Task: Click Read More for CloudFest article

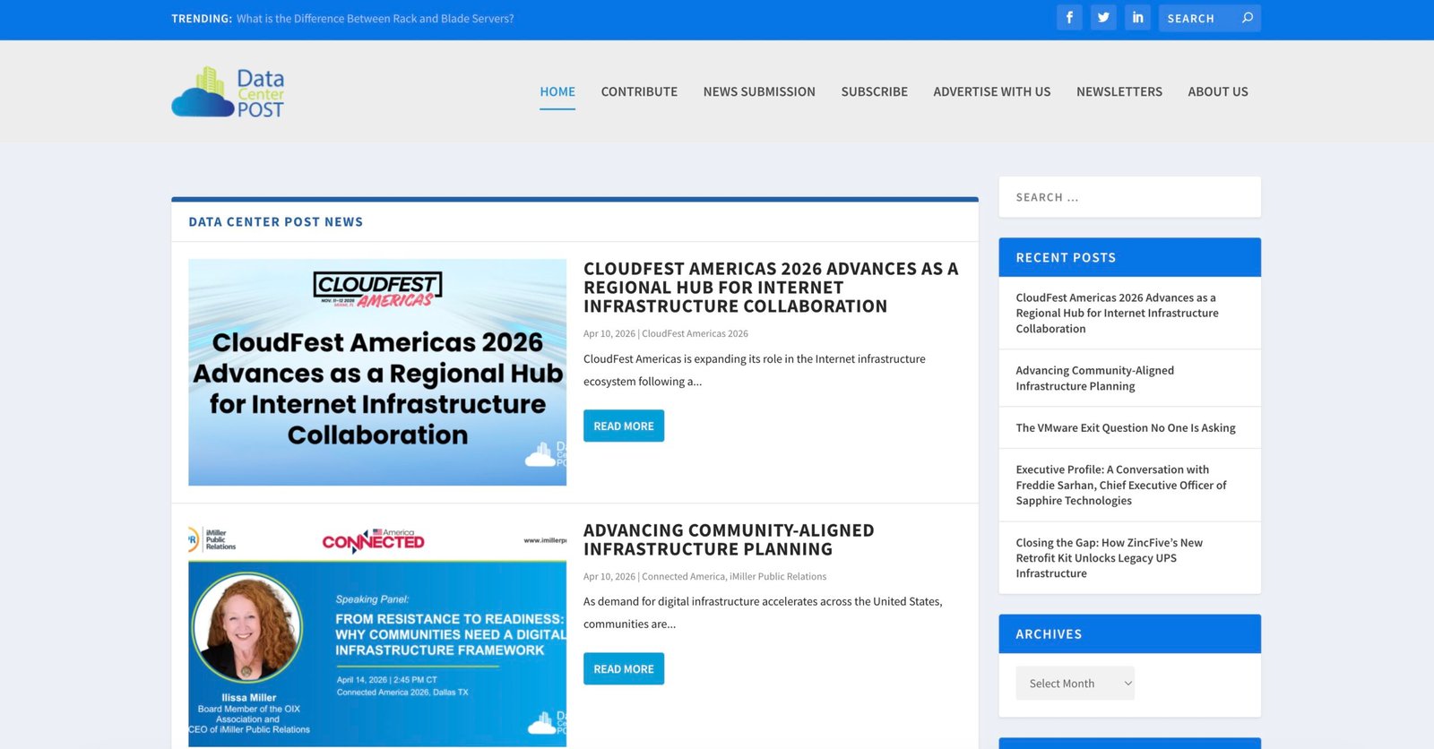Action: pyautogui.click(x=624, y=426)
